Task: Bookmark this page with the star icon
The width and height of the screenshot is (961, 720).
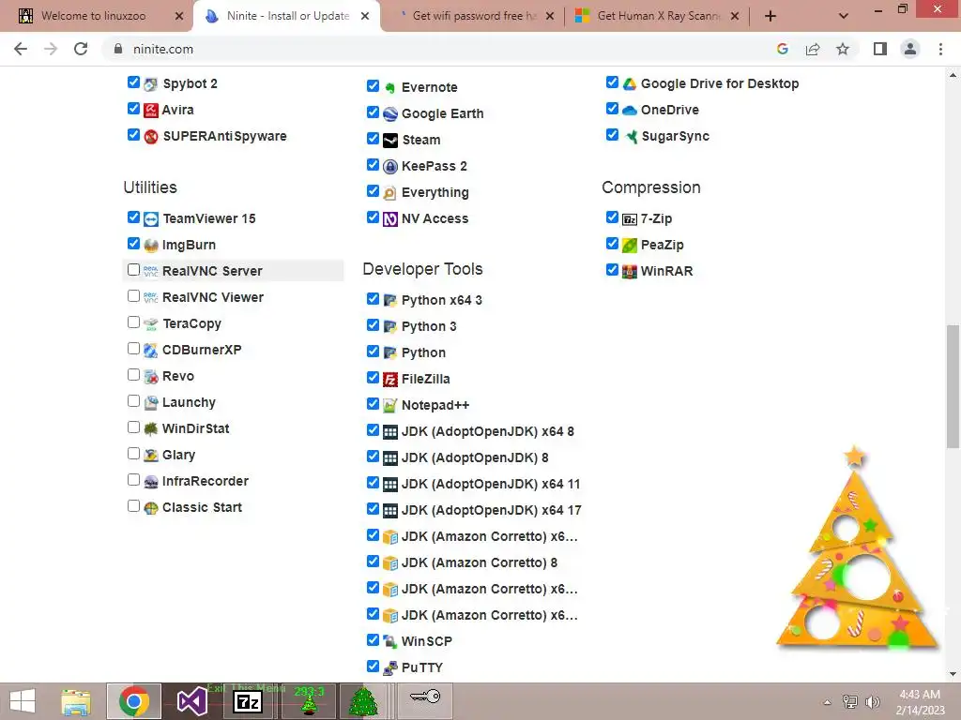Action: point(843,49)
